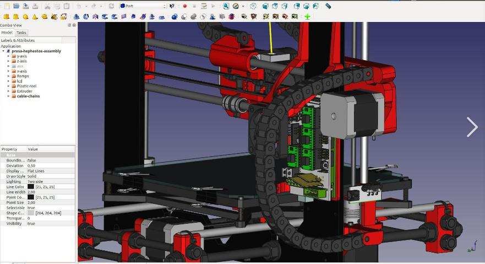Click the next image arrow on the right
485x264 pixels.
(x=472, y=127)
